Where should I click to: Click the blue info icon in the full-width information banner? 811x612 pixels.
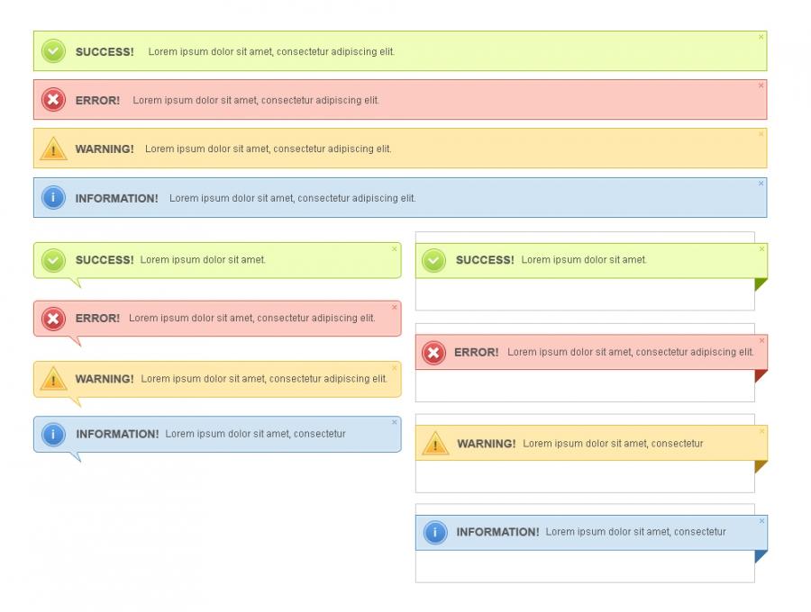point(54,197)
